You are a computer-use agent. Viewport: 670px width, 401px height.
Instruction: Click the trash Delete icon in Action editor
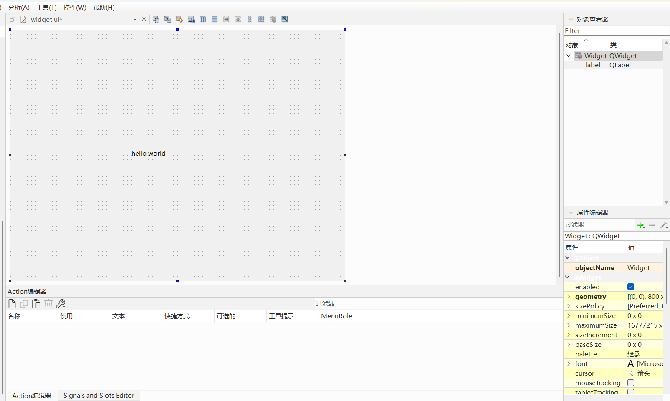(x=48, y=304)
